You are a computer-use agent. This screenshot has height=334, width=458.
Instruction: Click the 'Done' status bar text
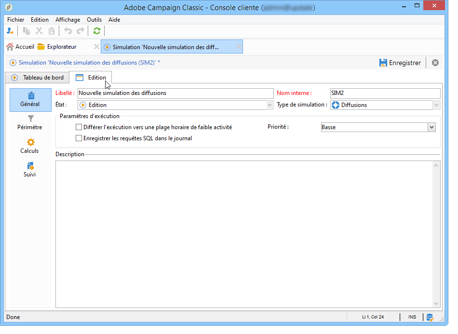(13, 317)
